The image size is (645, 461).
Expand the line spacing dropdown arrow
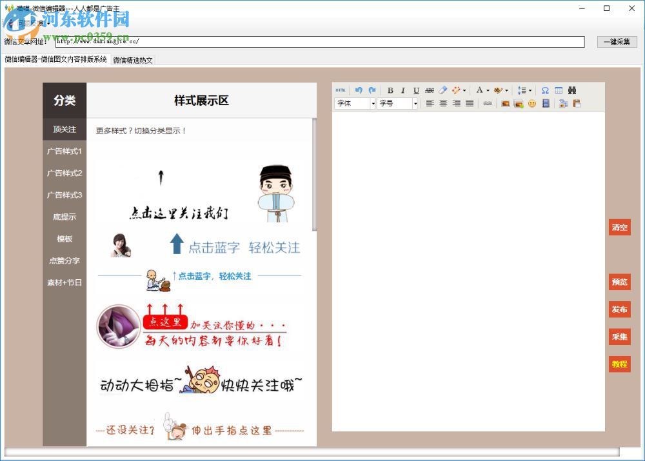click(x=530, y=90)
